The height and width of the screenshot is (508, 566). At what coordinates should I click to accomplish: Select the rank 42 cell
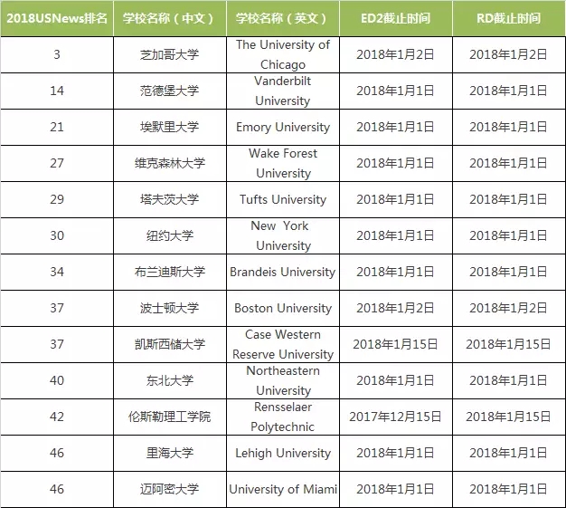[x=57, y=417]
